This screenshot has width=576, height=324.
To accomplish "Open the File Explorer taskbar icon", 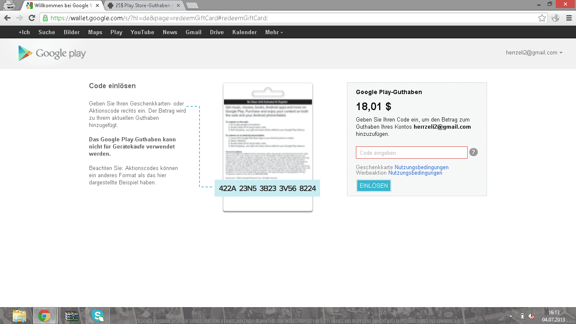I will [19, 316].
